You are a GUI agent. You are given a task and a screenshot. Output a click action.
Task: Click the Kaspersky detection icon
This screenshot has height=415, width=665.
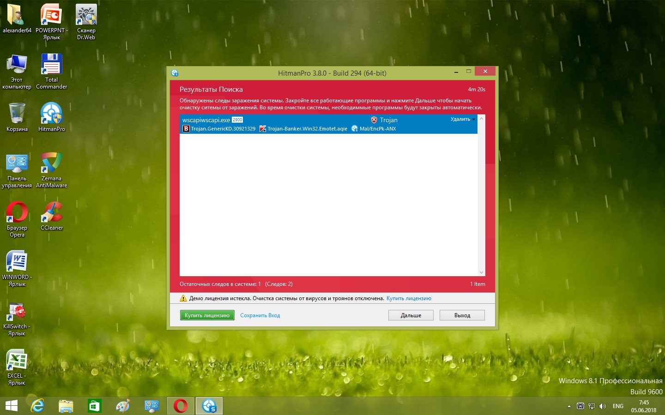[263, 129]
